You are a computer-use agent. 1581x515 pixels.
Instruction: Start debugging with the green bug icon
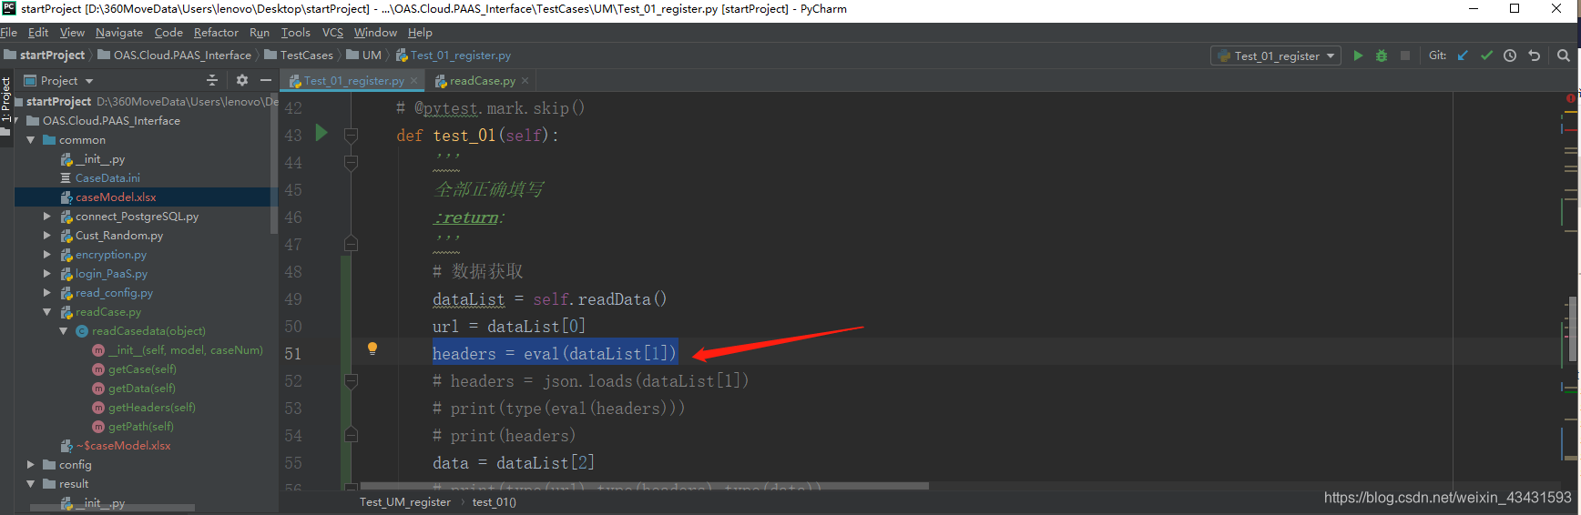1382,56
